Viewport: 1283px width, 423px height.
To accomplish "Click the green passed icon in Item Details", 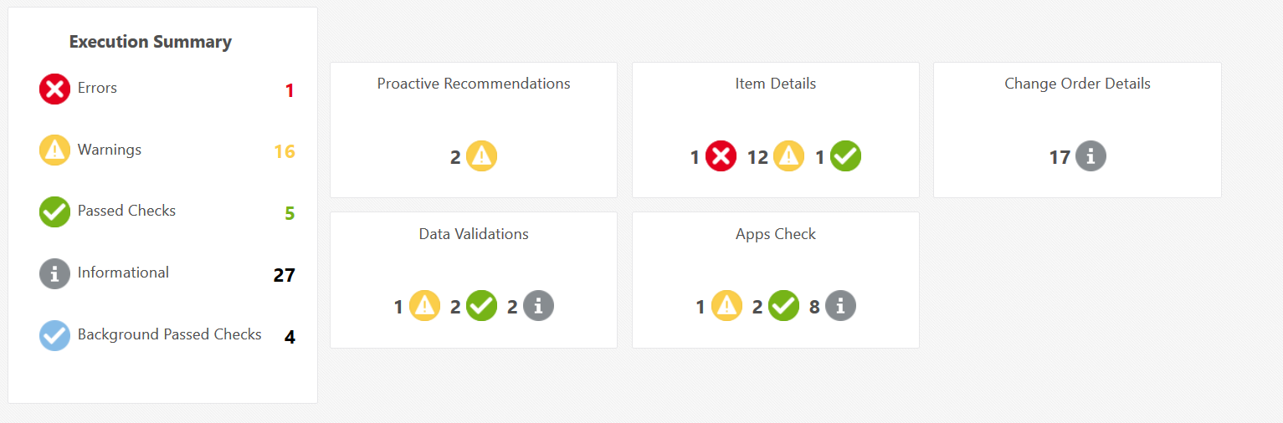I will 845,156.
